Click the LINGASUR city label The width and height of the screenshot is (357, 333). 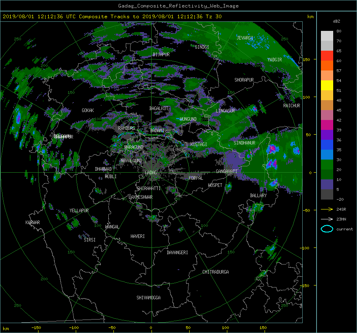point(225,111)
